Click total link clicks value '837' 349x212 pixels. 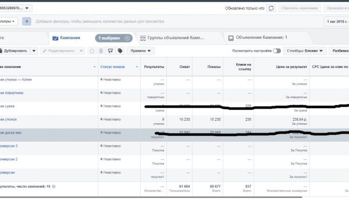(x=248, y=186)
